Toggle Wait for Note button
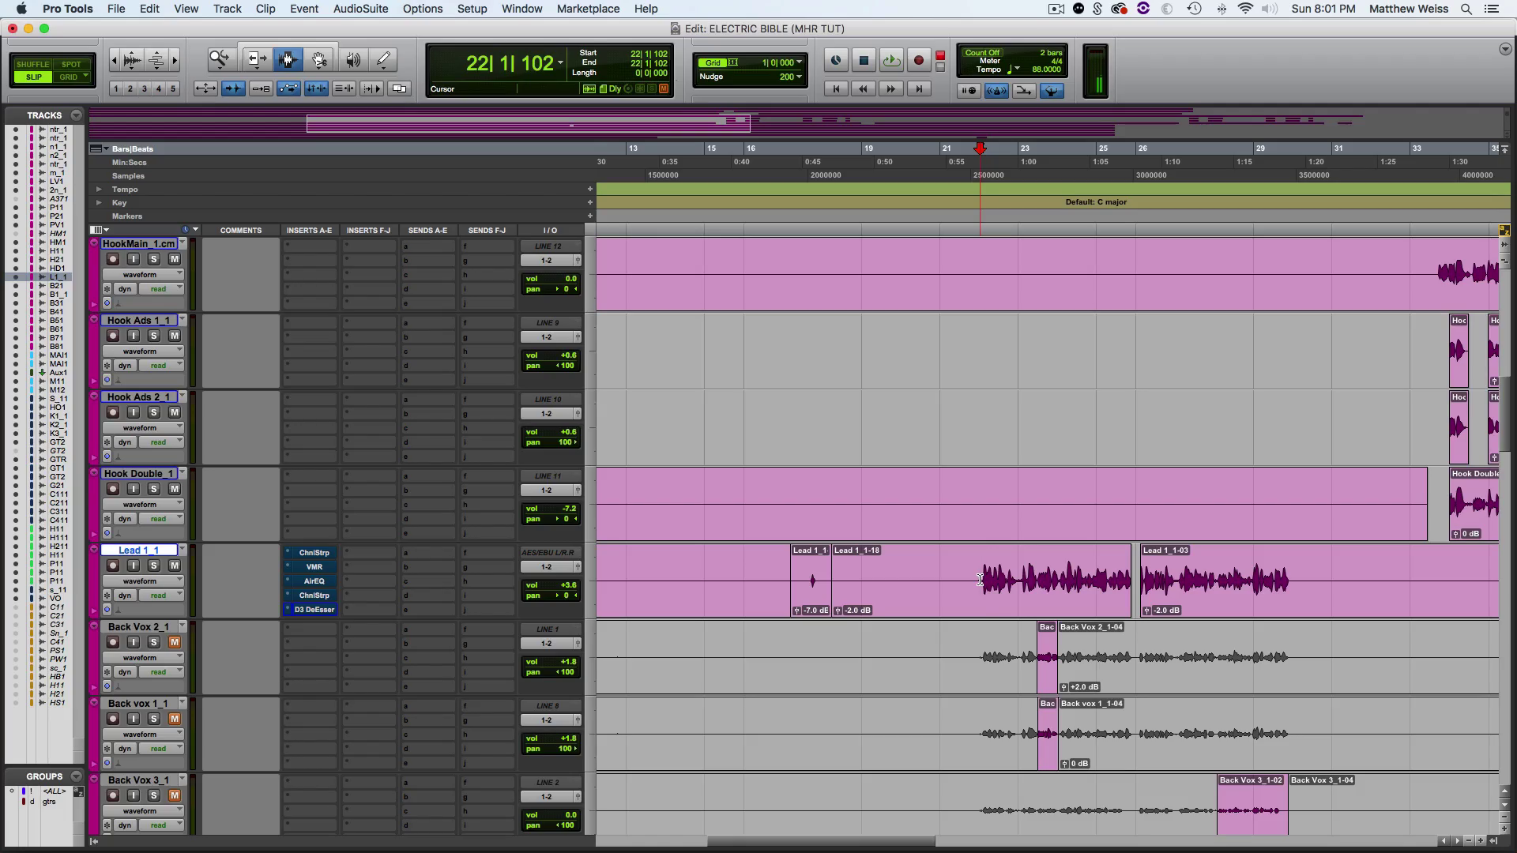 coord(969,91)
